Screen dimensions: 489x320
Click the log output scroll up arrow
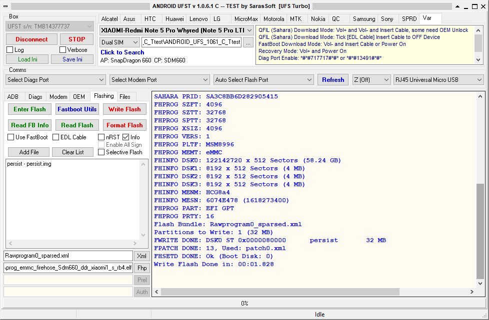(x=480, y=96)
